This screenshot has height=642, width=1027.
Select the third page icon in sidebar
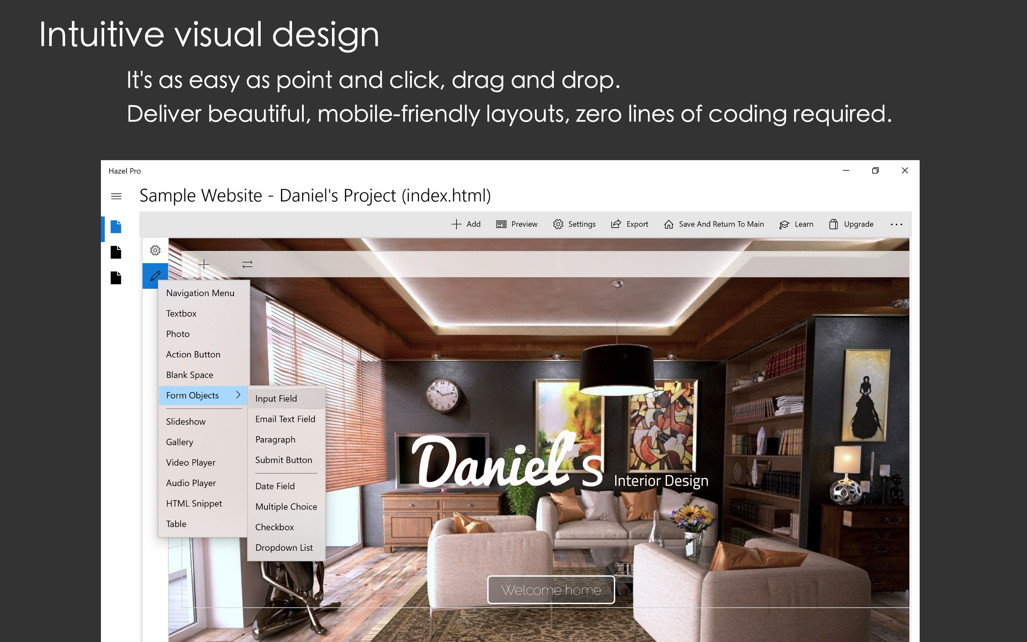(116, 278)
